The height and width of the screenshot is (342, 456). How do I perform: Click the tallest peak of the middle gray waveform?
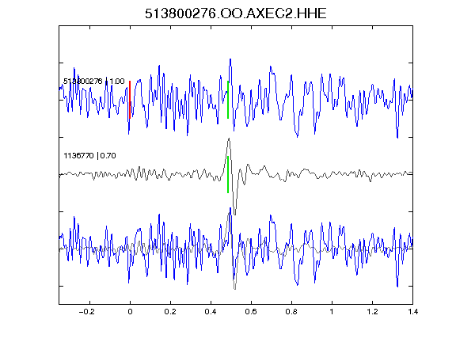(x=229, y=139)
